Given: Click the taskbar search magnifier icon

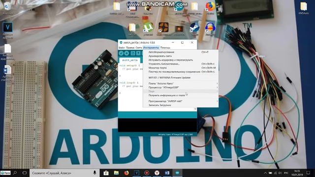Looking at the screenshot, I should tap(15, 173).
